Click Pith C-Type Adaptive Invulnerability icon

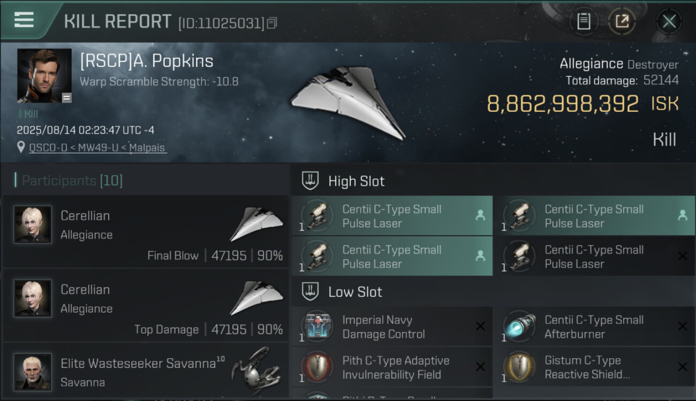317,367
